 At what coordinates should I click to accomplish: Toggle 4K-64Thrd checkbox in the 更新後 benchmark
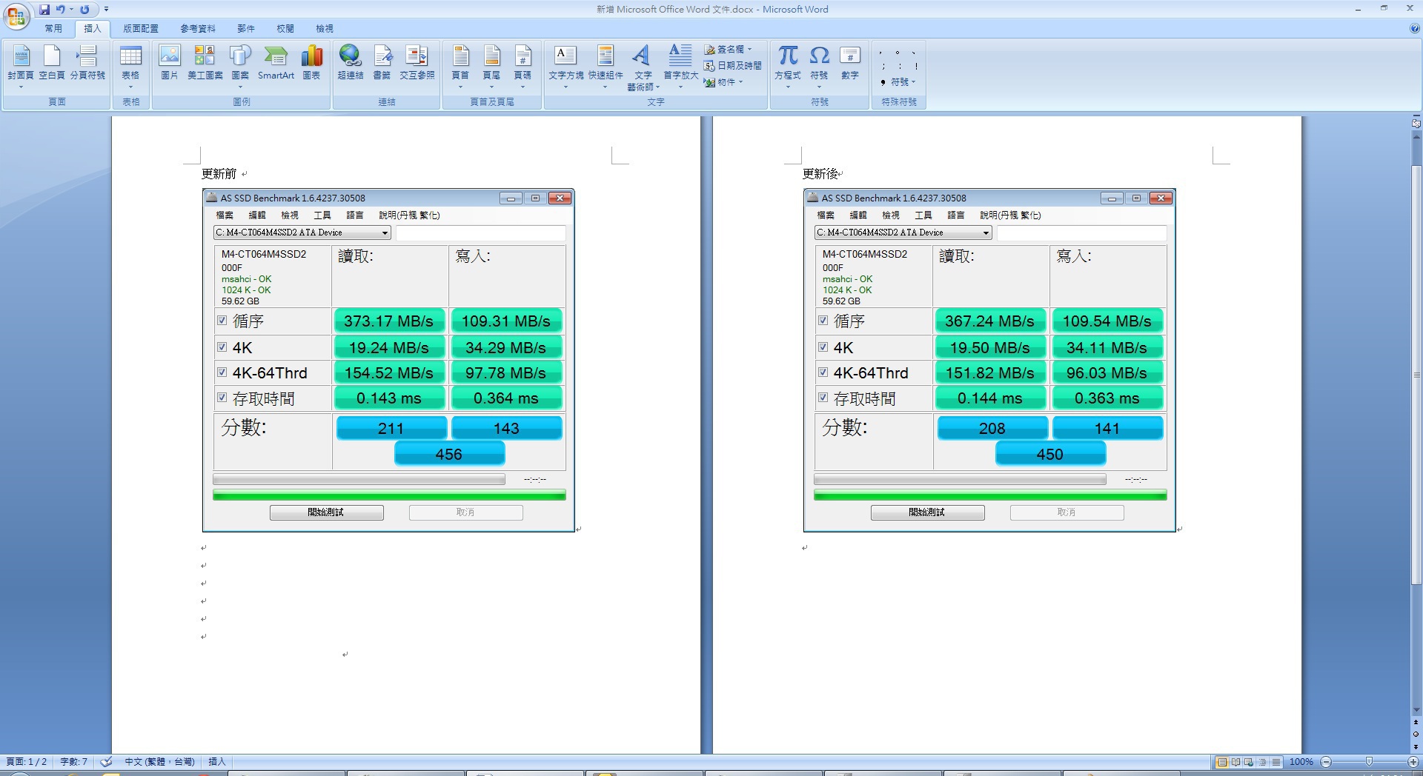(823, 372)
